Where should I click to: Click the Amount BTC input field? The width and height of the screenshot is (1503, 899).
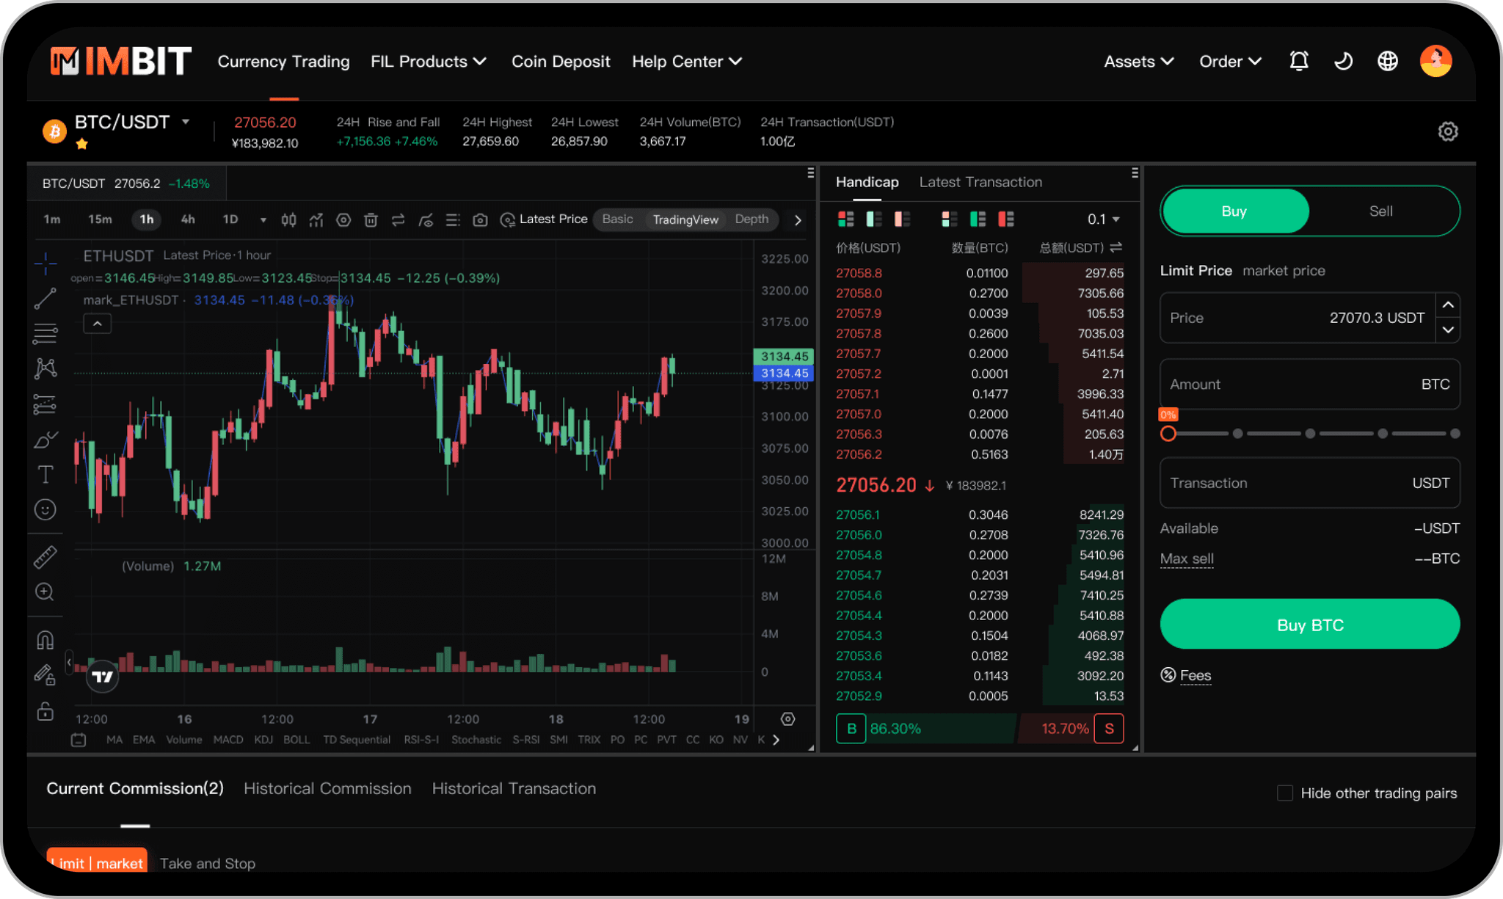pyautogui.click(x=1310, y=384)
